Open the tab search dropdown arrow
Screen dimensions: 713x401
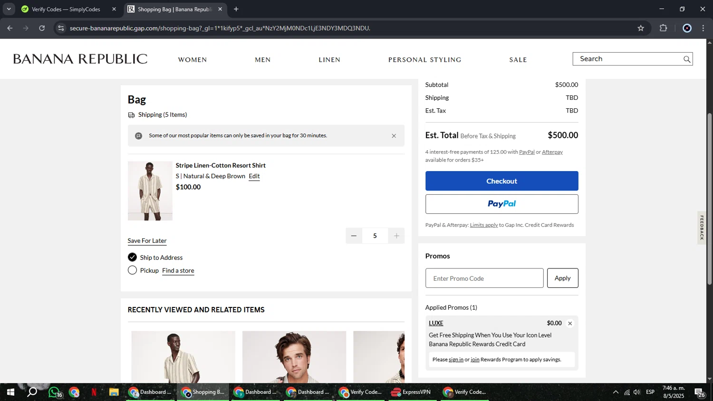[x=9, y=9]
